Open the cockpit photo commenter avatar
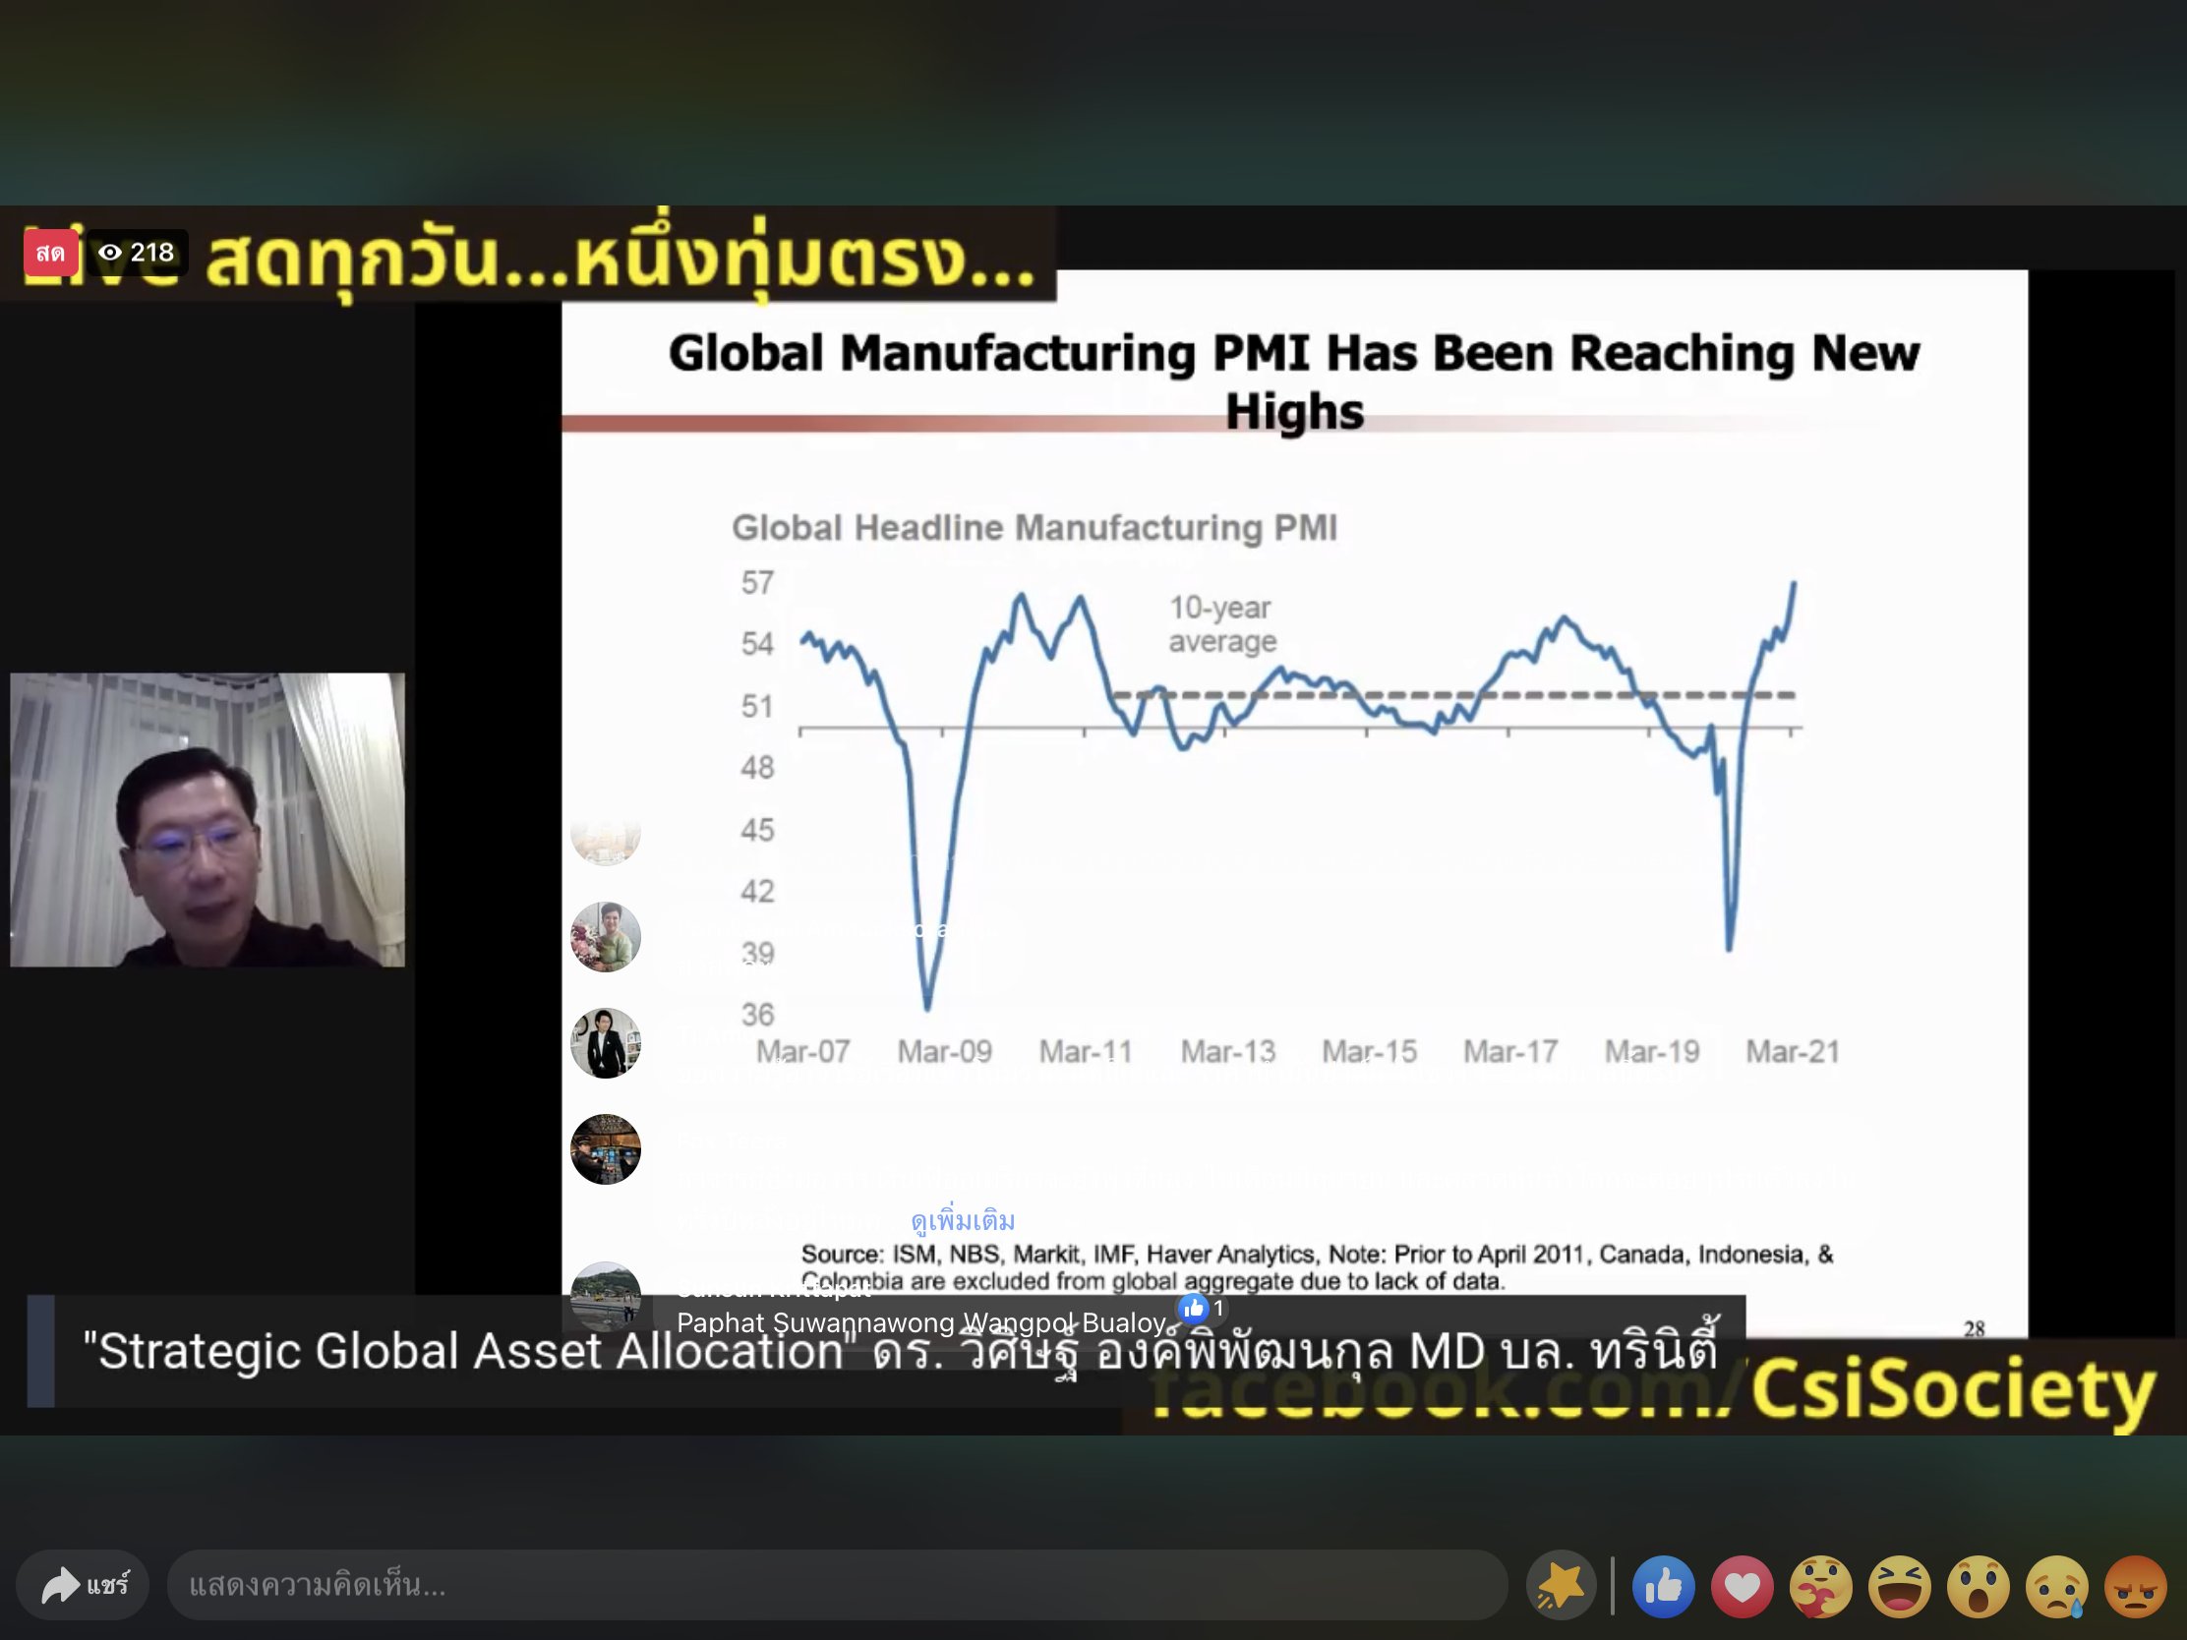This screenshot has width=2187, height=1640. pyautogui.click(x=606, y=1149)
